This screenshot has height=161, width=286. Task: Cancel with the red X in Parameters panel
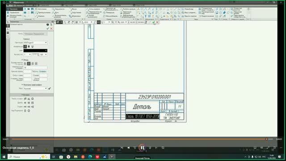point(51,29)
